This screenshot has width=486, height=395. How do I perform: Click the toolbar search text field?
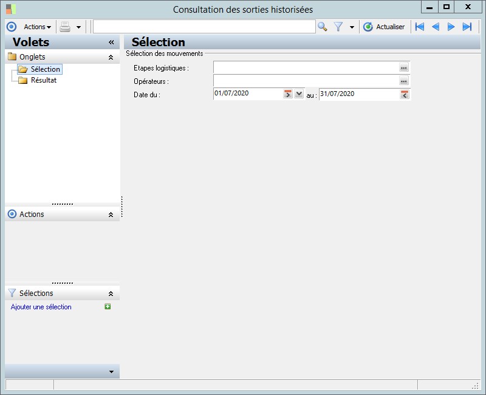204,27
